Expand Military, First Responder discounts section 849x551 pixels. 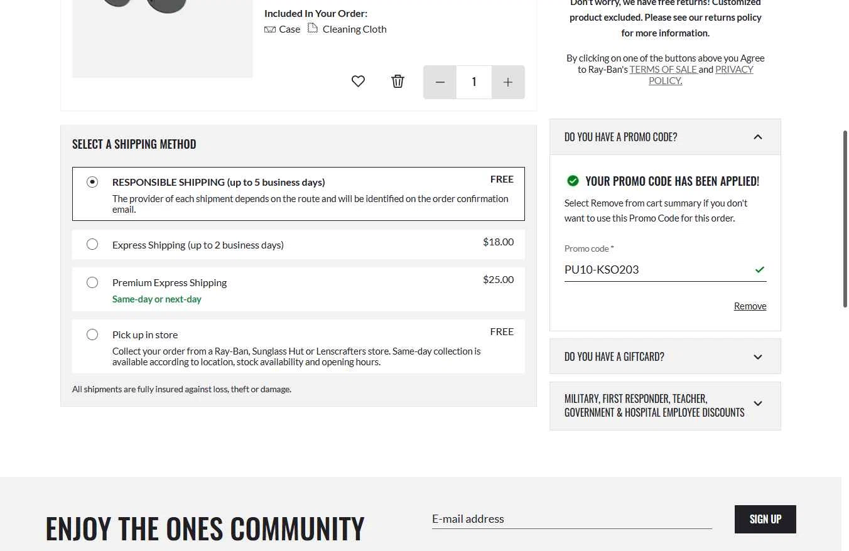(665, 405)
